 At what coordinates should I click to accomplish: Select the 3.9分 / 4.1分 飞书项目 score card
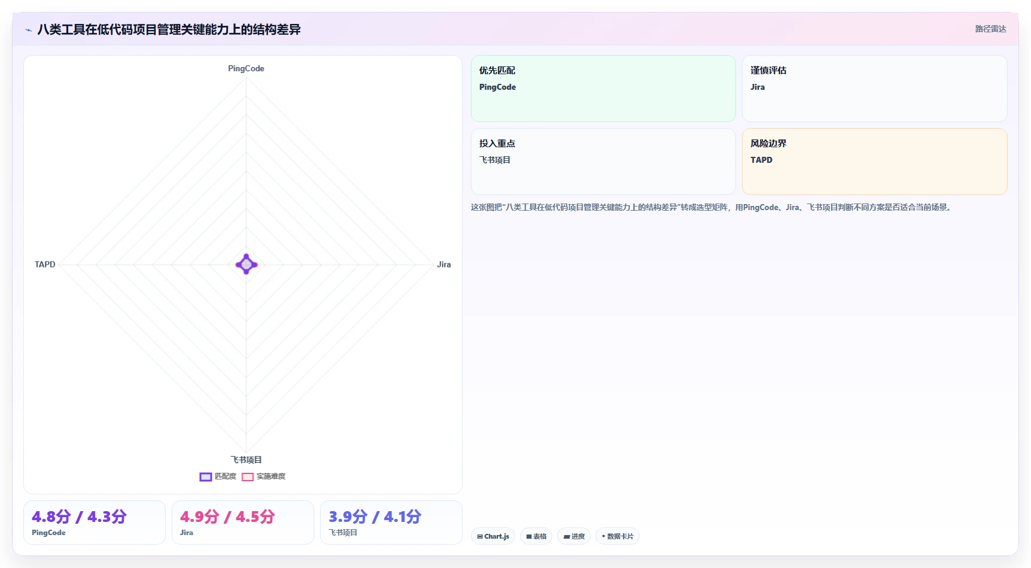(x=391, y=523)
